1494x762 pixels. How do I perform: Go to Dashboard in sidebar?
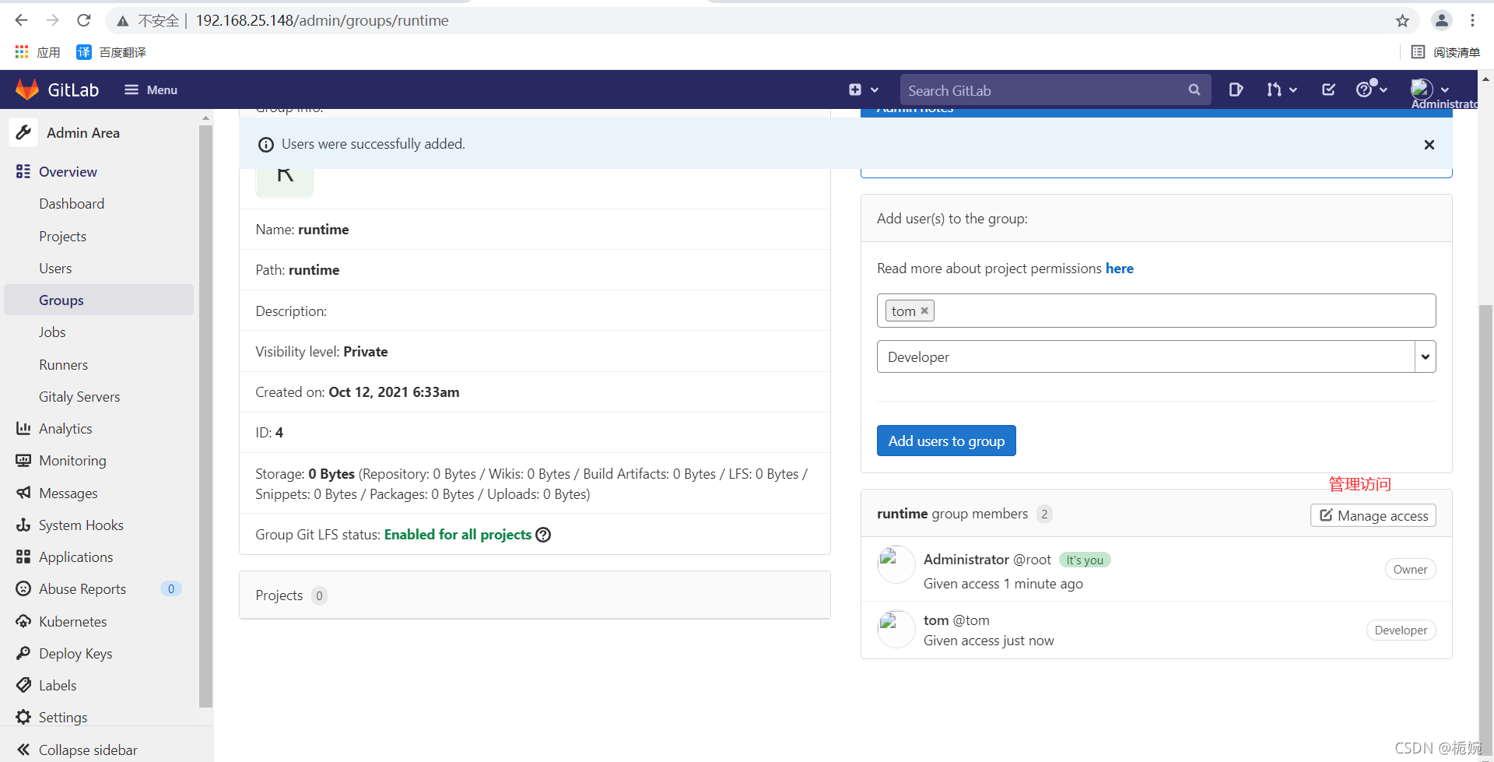[x=72, y=204]
